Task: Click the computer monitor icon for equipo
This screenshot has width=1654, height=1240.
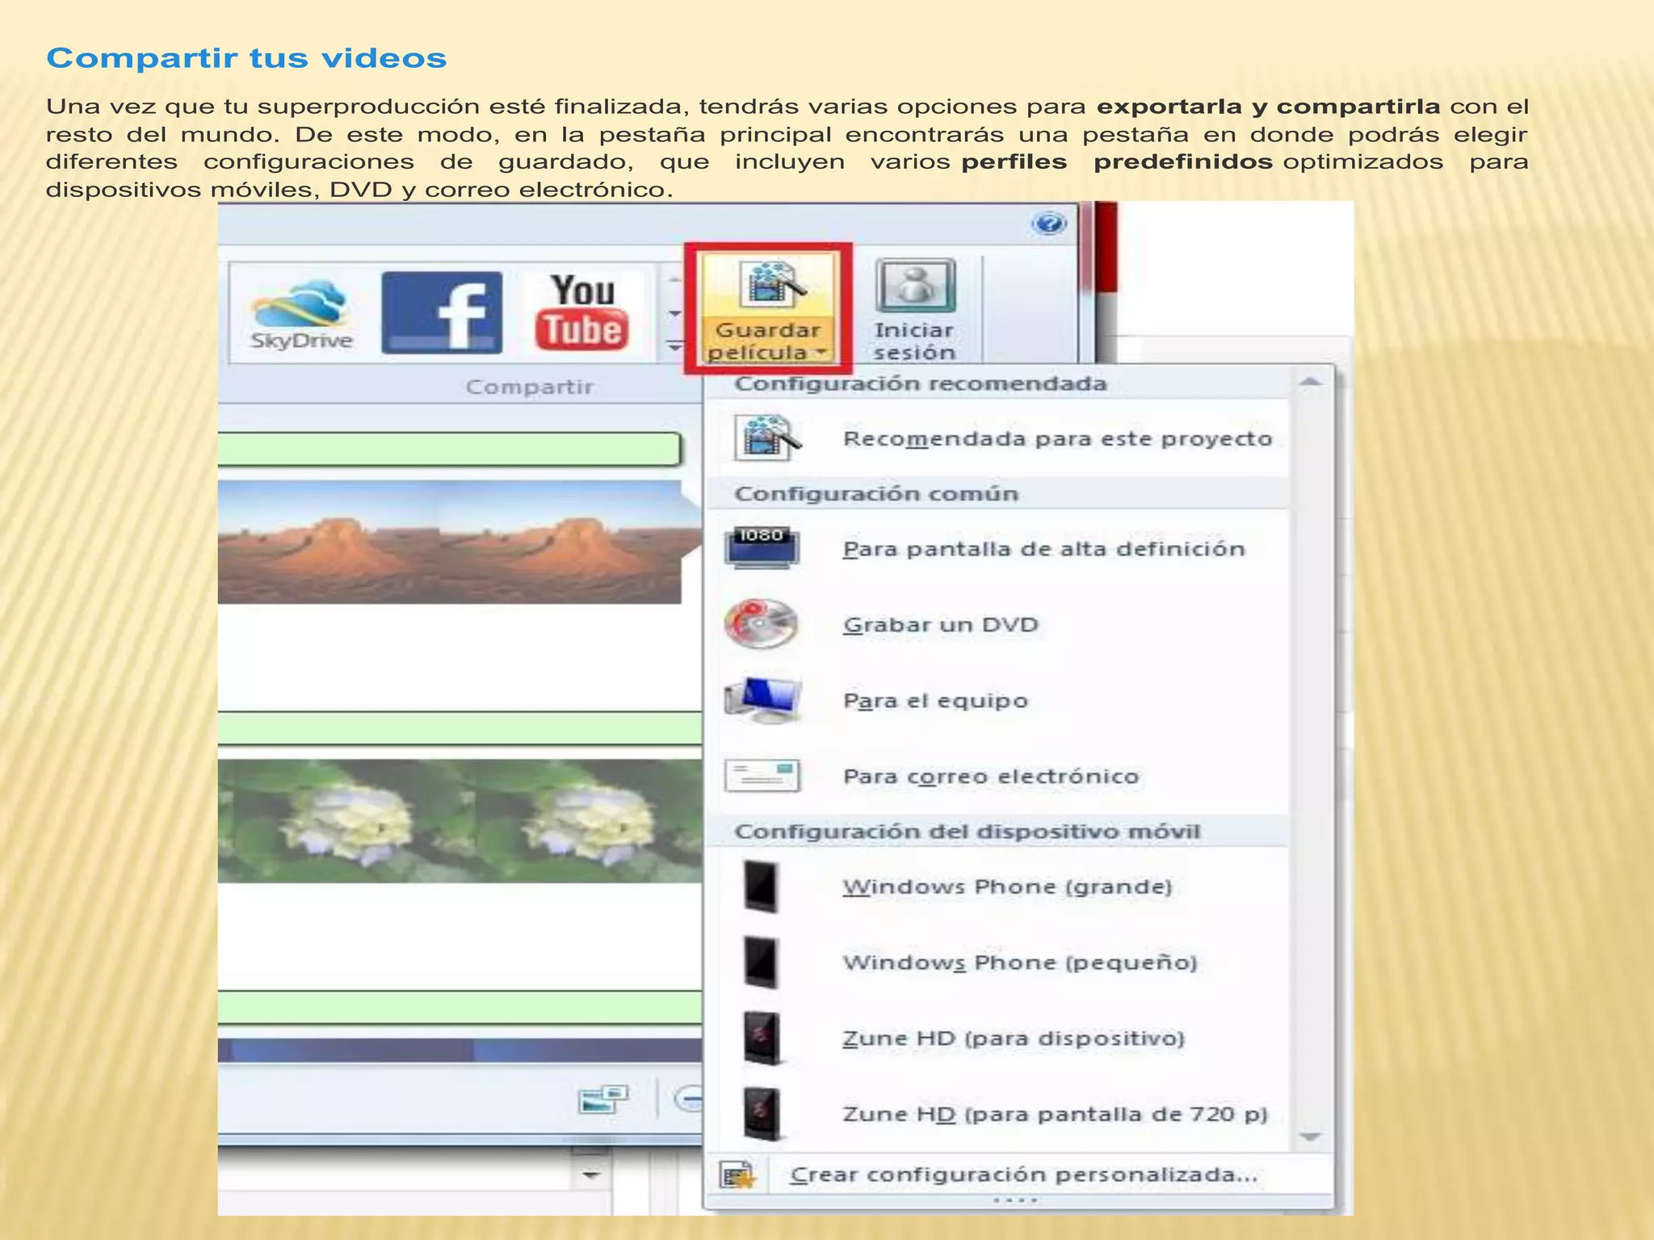Action: (x=763, y=699)
